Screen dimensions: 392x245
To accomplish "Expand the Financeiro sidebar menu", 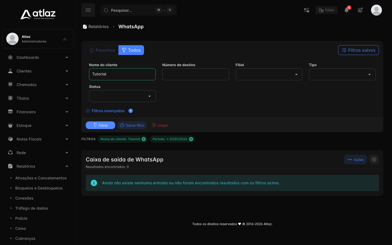I will pos(38,112).
